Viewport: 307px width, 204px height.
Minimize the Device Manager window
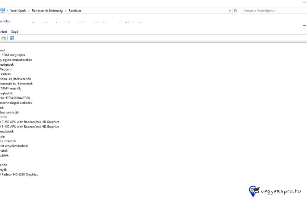point(305,25)
